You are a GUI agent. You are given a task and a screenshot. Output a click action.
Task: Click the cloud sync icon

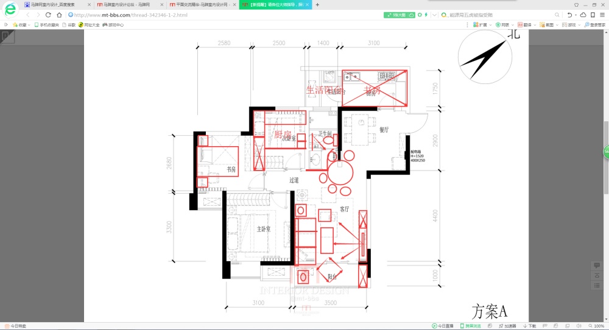[x=583, y=15]
